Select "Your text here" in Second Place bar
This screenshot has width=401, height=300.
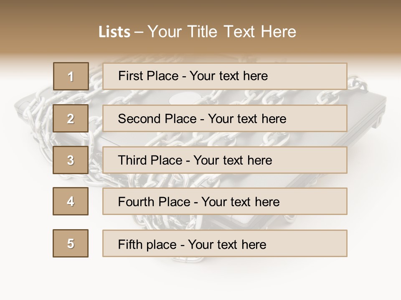[247, 119]
